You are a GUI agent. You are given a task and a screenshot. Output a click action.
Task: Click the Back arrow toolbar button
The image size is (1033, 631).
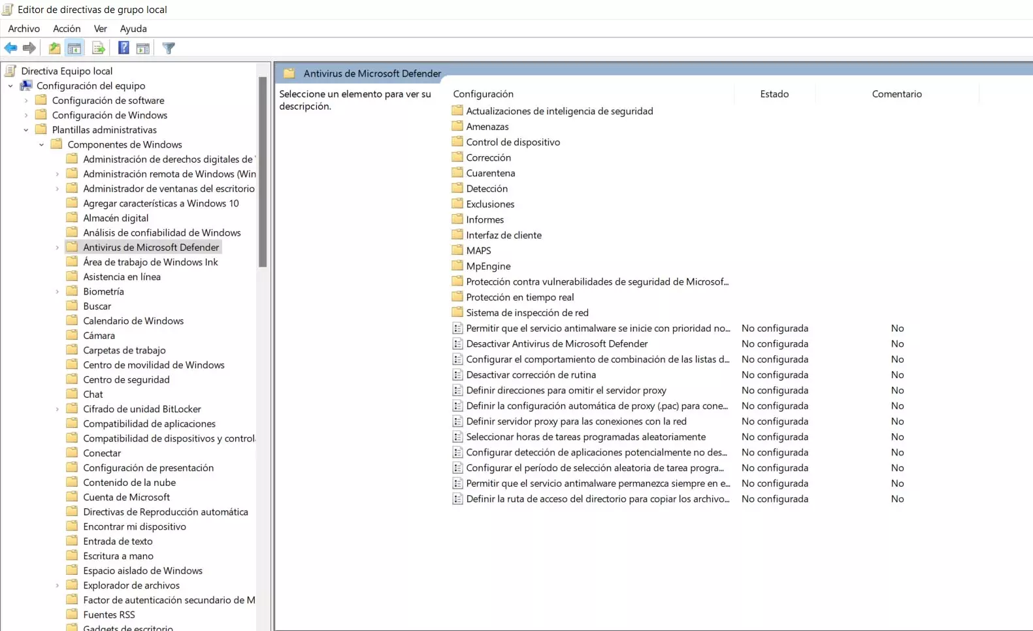[10, 48]
